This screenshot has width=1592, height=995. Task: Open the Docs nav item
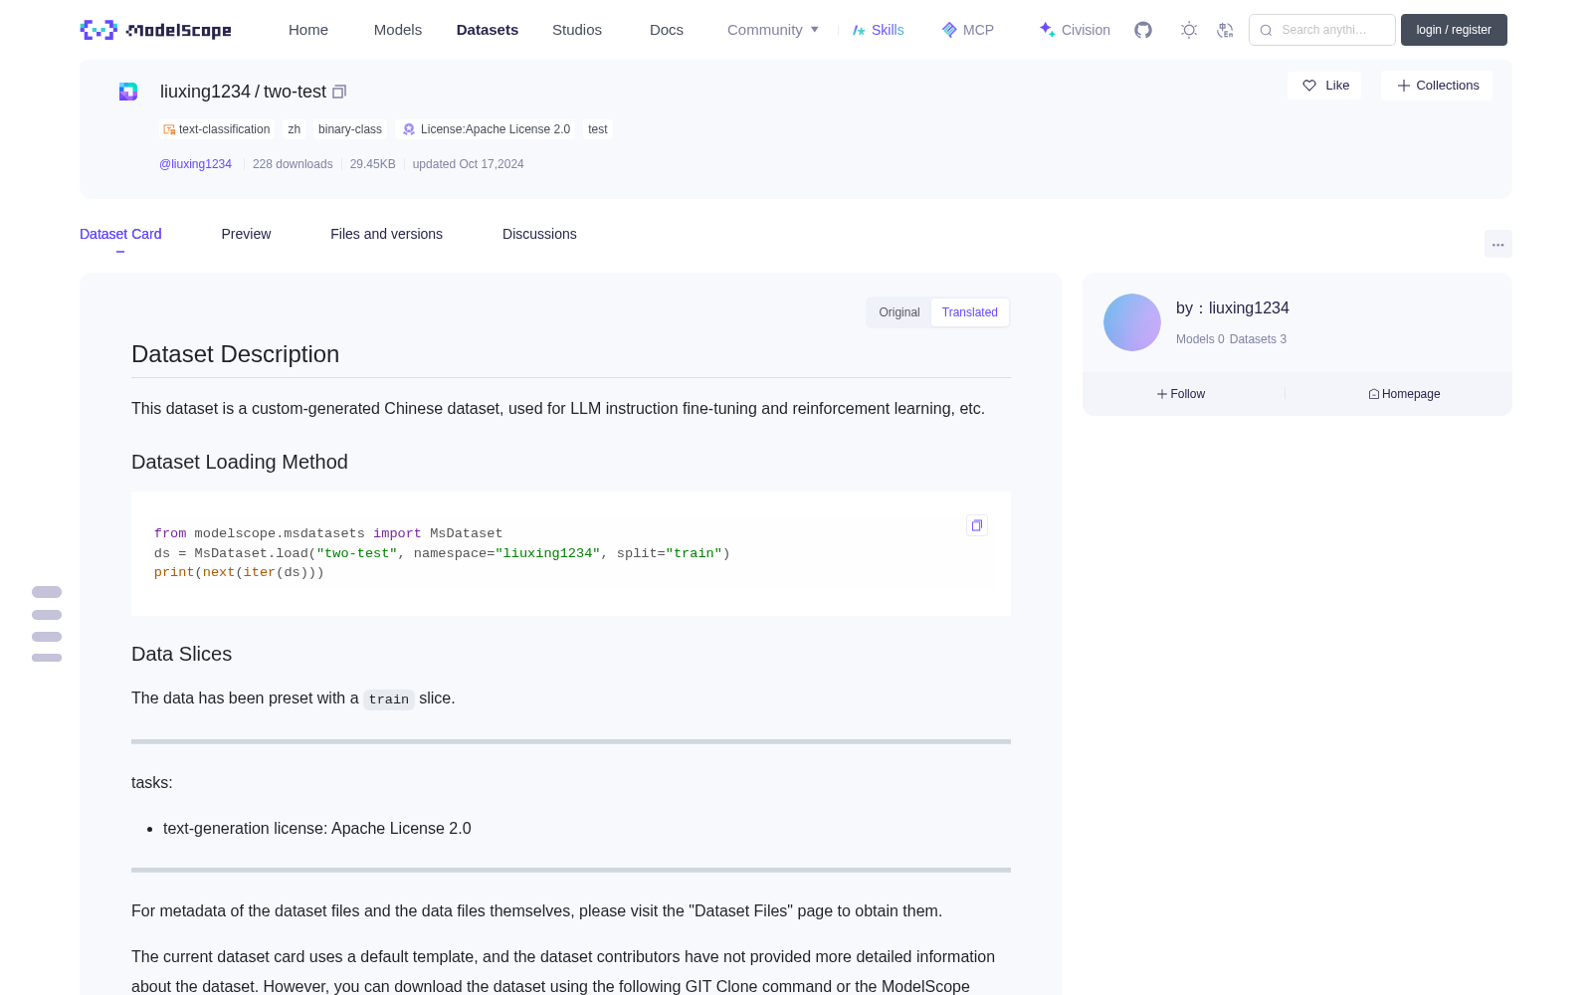tap(667, 30)
